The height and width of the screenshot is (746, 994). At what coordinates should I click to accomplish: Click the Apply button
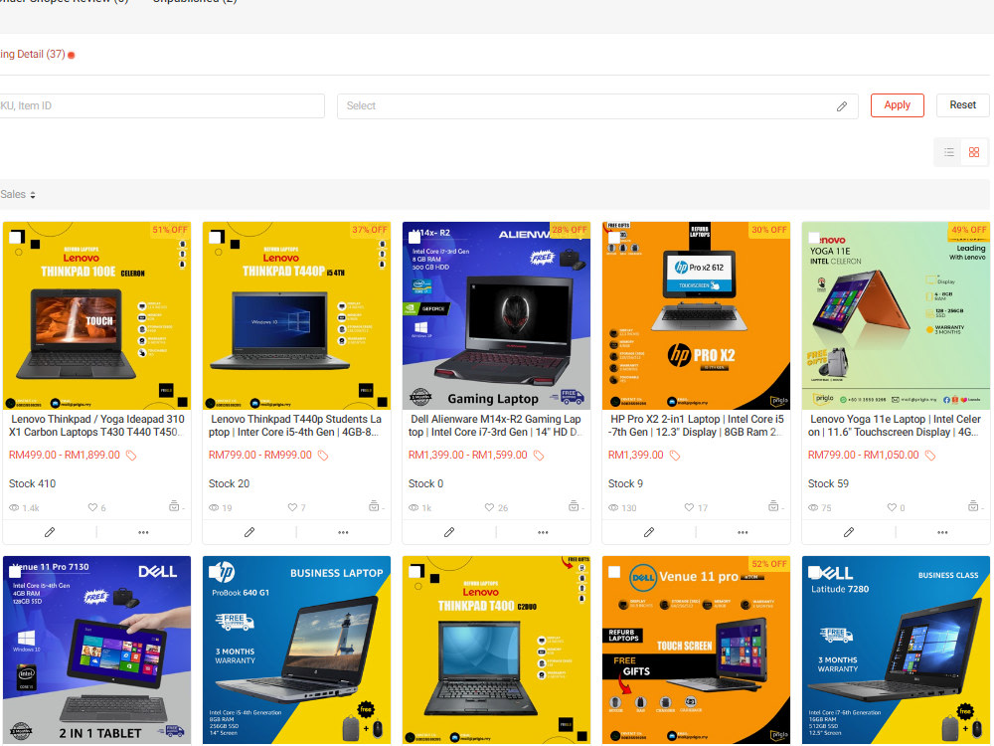click(897, 105)
